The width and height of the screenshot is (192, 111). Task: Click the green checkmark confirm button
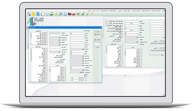coord(97,32)
